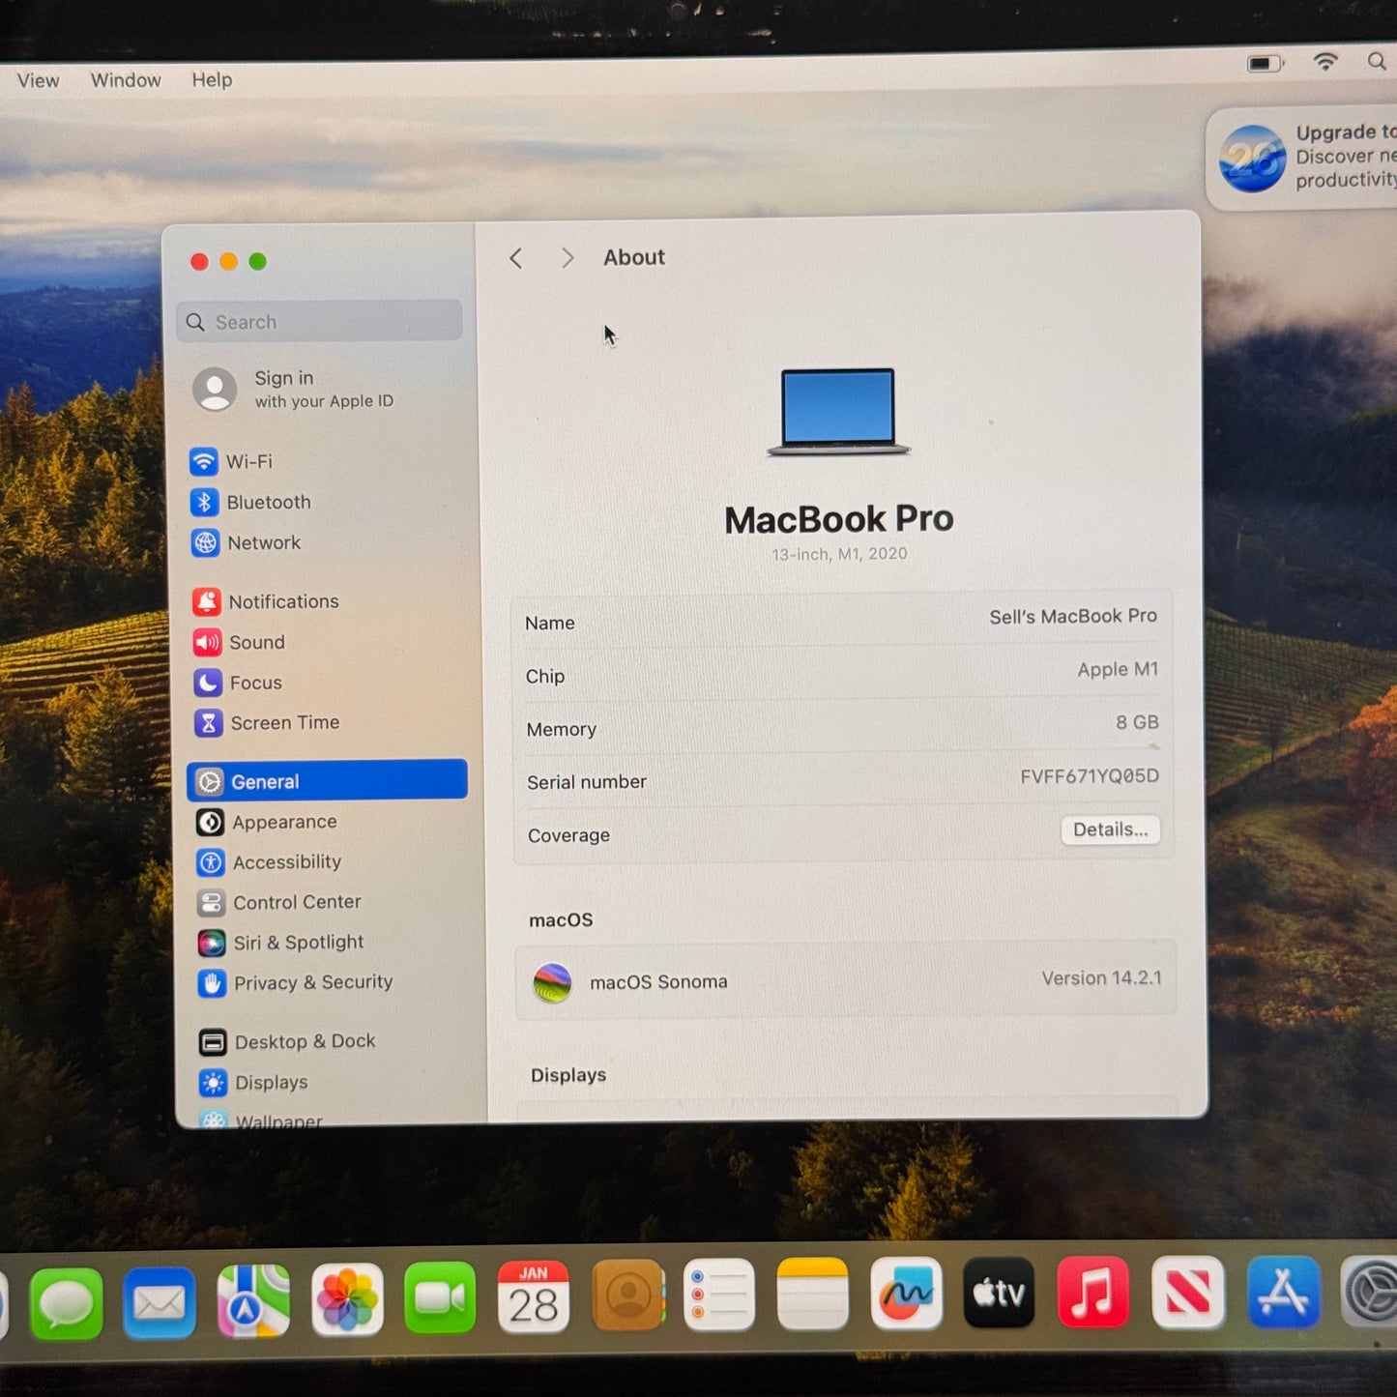Viewport: 1397px width, 1397px height.
Task: Click the computer name Sell's MacBook Pro
Action: 1073,616
